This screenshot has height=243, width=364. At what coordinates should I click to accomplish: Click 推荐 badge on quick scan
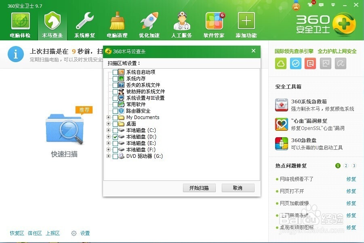tap(84, 110)
